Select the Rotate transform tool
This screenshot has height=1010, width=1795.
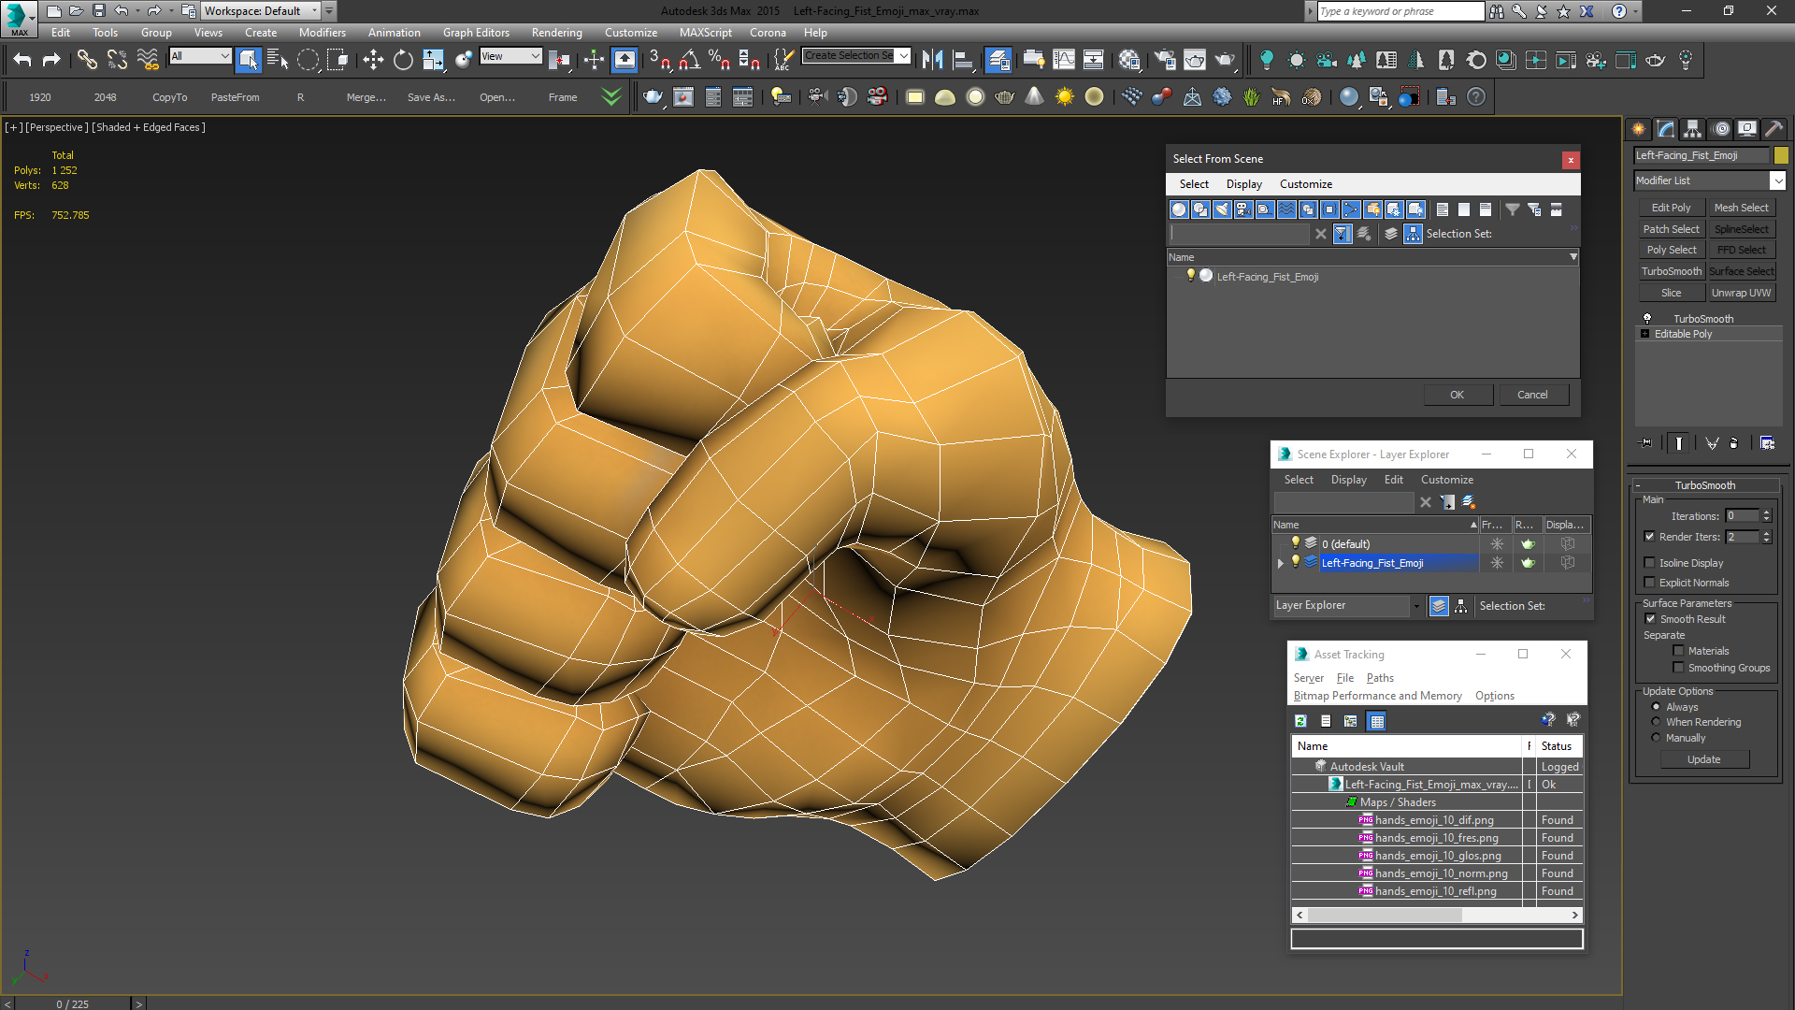[x=403, y=61]
